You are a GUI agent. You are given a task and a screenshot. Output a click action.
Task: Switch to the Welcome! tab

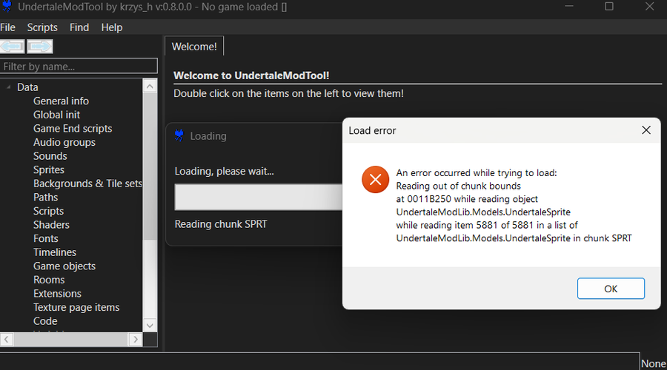(194, 47)
